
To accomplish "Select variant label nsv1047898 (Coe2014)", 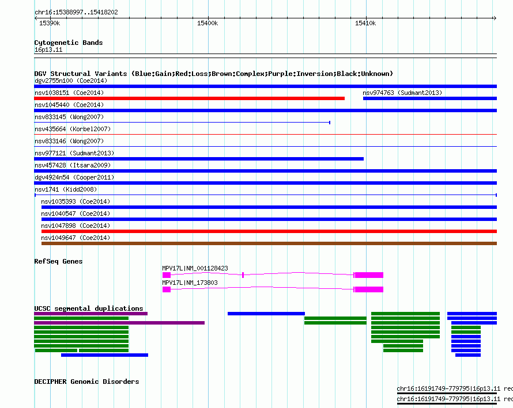I will coord(76,226).
